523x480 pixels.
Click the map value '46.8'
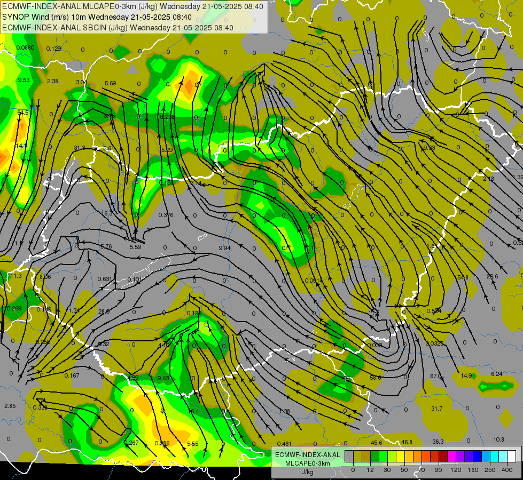click(x=407, y=442)
